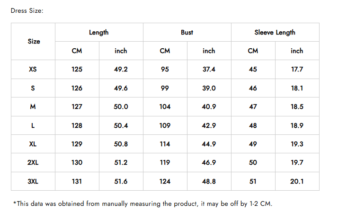Image resolution: width=356 pixels, height=212 pixels.
Task: Click the 3XL size row label
Action: coord(33,181)
